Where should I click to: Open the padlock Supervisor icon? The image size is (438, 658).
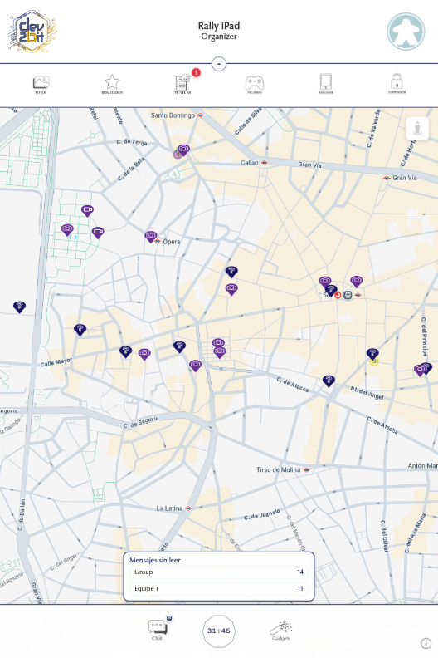click(x=397, y=84)
